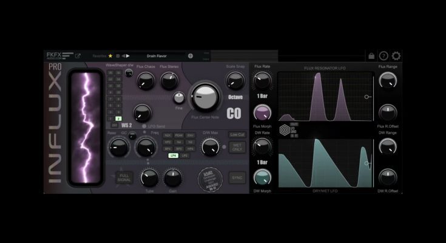Click the hexagon logo icon between LFO graphs
The image size is (446, 243).
[284, 129]
